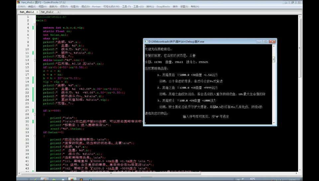Image resolution: width=319 pixels, height=181 pixels.
Task: Open the 调试(D) menu
Action: (x=85, y=7)
